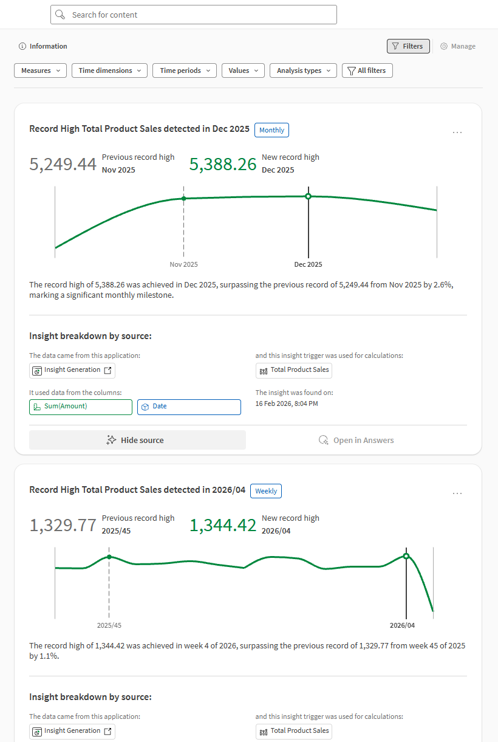Open the Measures dropdown
The height and width of the screenshot is (742, 498).
click(40, 70)
